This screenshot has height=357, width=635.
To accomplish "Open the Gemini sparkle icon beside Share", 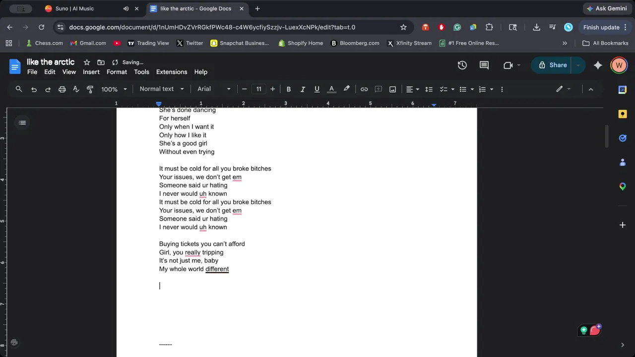I will coord(598,65).
